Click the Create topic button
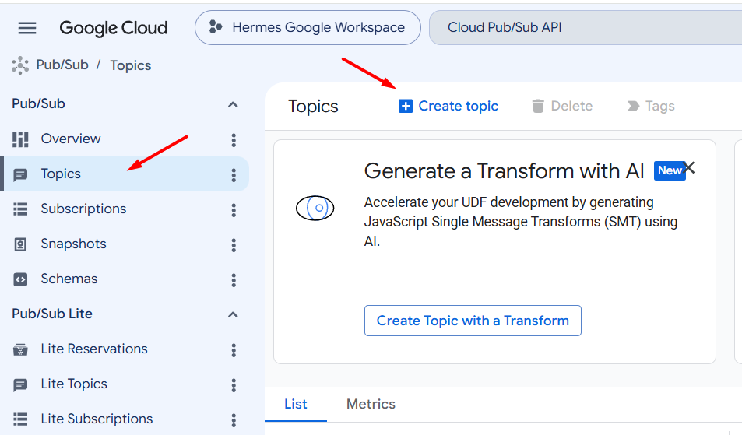Image resolution: width=742 pixels, height=435 pixels. (x=448, y=106)
